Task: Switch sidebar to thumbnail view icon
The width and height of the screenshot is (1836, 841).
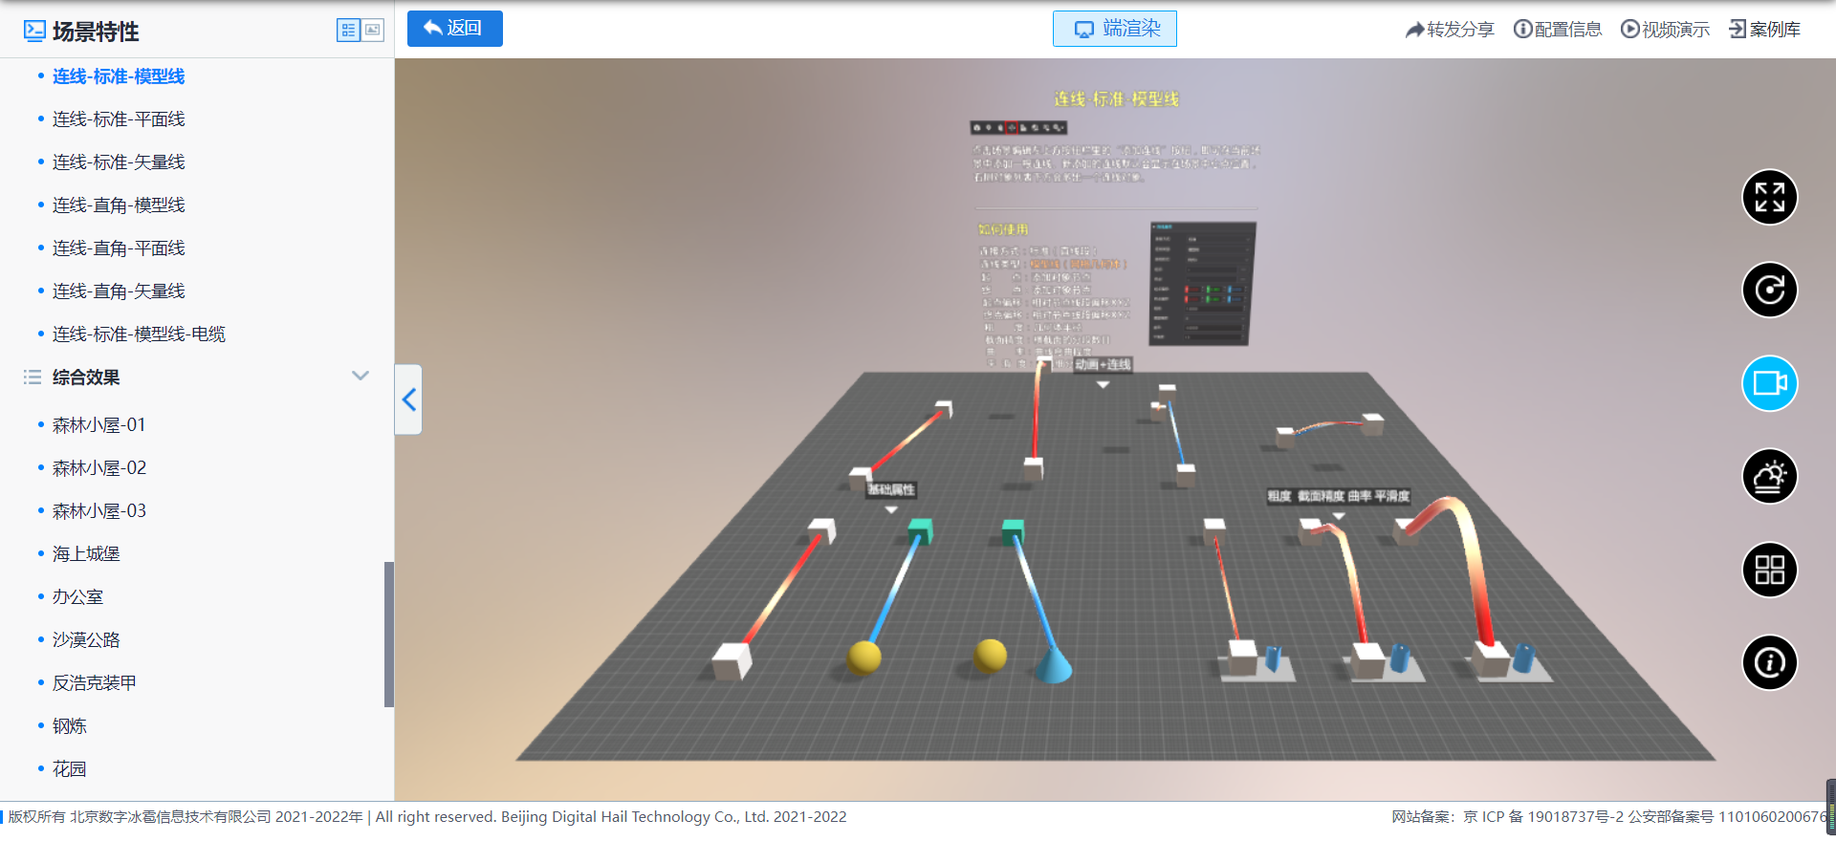Action: click(373, 31)
